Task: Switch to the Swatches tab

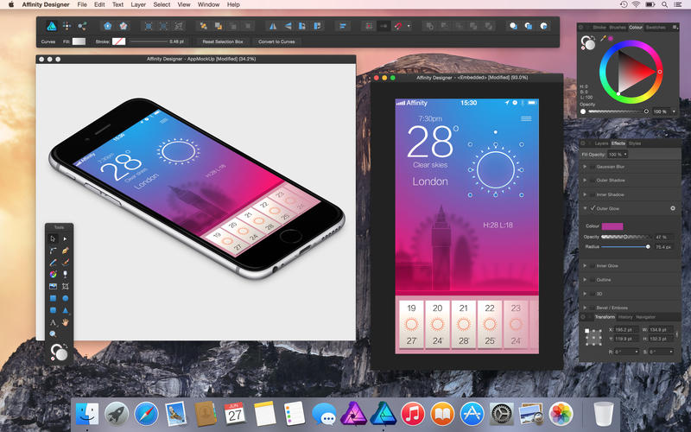Action: (656, 28)
